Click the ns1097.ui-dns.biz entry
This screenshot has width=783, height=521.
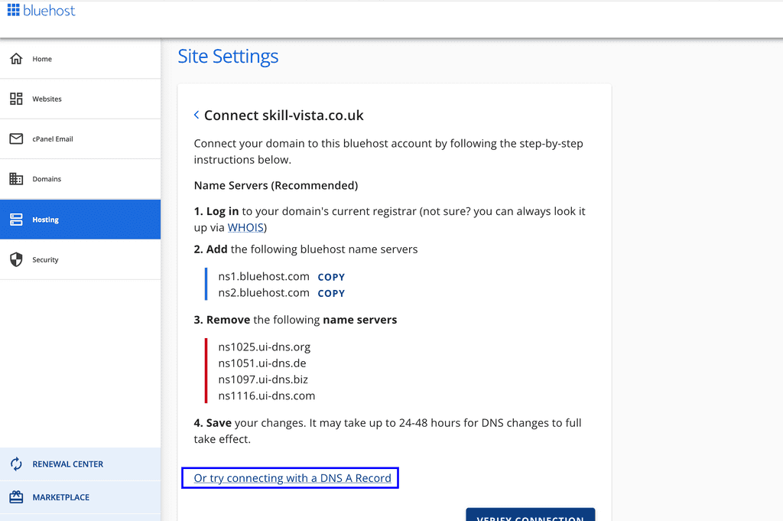[263, 379]
